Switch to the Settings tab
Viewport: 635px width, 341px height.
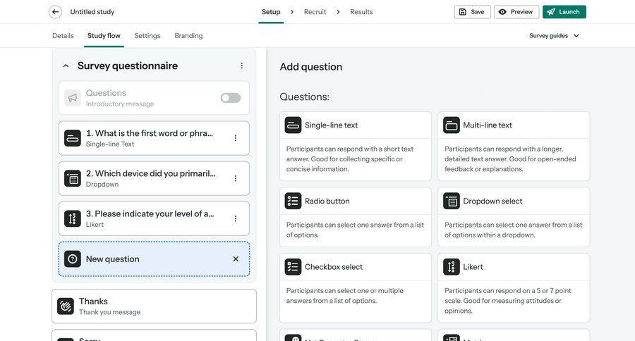point(147,36)
